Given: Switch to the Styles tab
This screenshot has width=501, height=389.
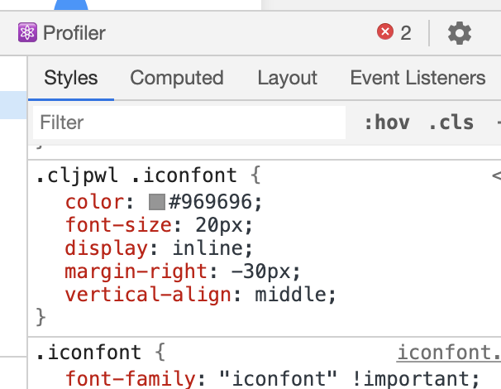Looking at the screenshot, I should coord(70,78).
